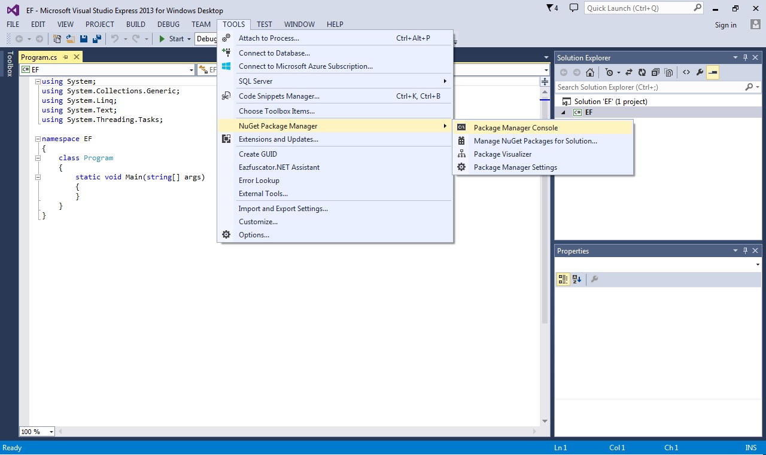This screenshot has height=455, width=766.
Task: Open the DEBUG menu
Action: pos(168,25)
